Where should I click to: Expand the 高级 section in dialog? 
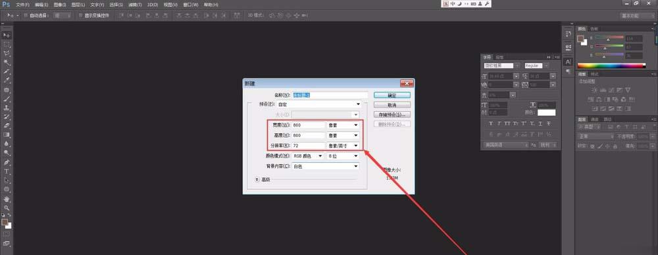[x=257, y=179]
